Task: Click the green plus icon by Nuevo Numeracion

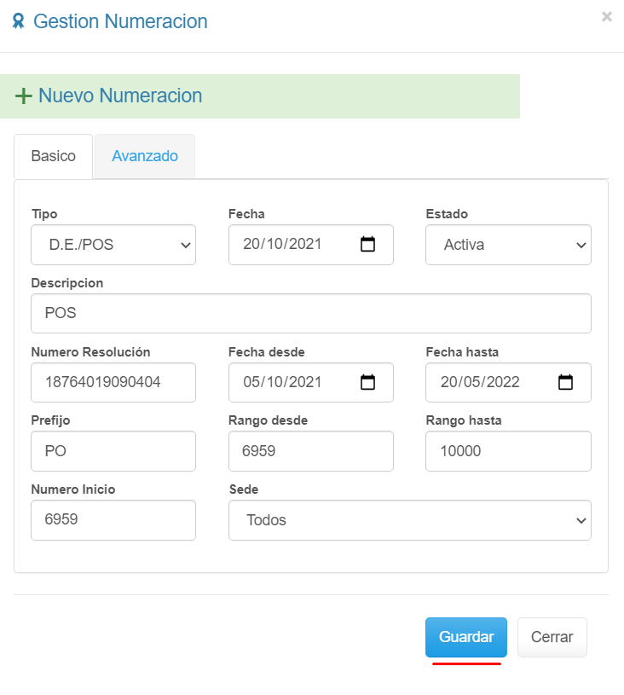Action: click(24, 96)
